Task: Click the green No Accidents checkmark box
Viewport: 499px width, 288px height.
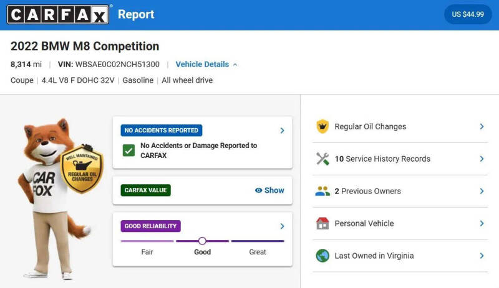Action: (128, 150)
